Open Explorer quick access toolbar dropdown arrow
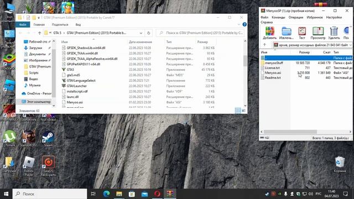The height and width of the screenshot is (199, 354). tap(39, 18)
